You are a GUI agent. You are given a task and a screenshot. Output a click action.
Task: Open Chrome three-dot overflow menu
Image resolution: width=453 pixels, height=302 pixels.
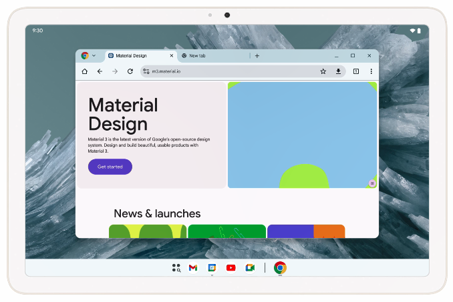(x=371, y=71)
